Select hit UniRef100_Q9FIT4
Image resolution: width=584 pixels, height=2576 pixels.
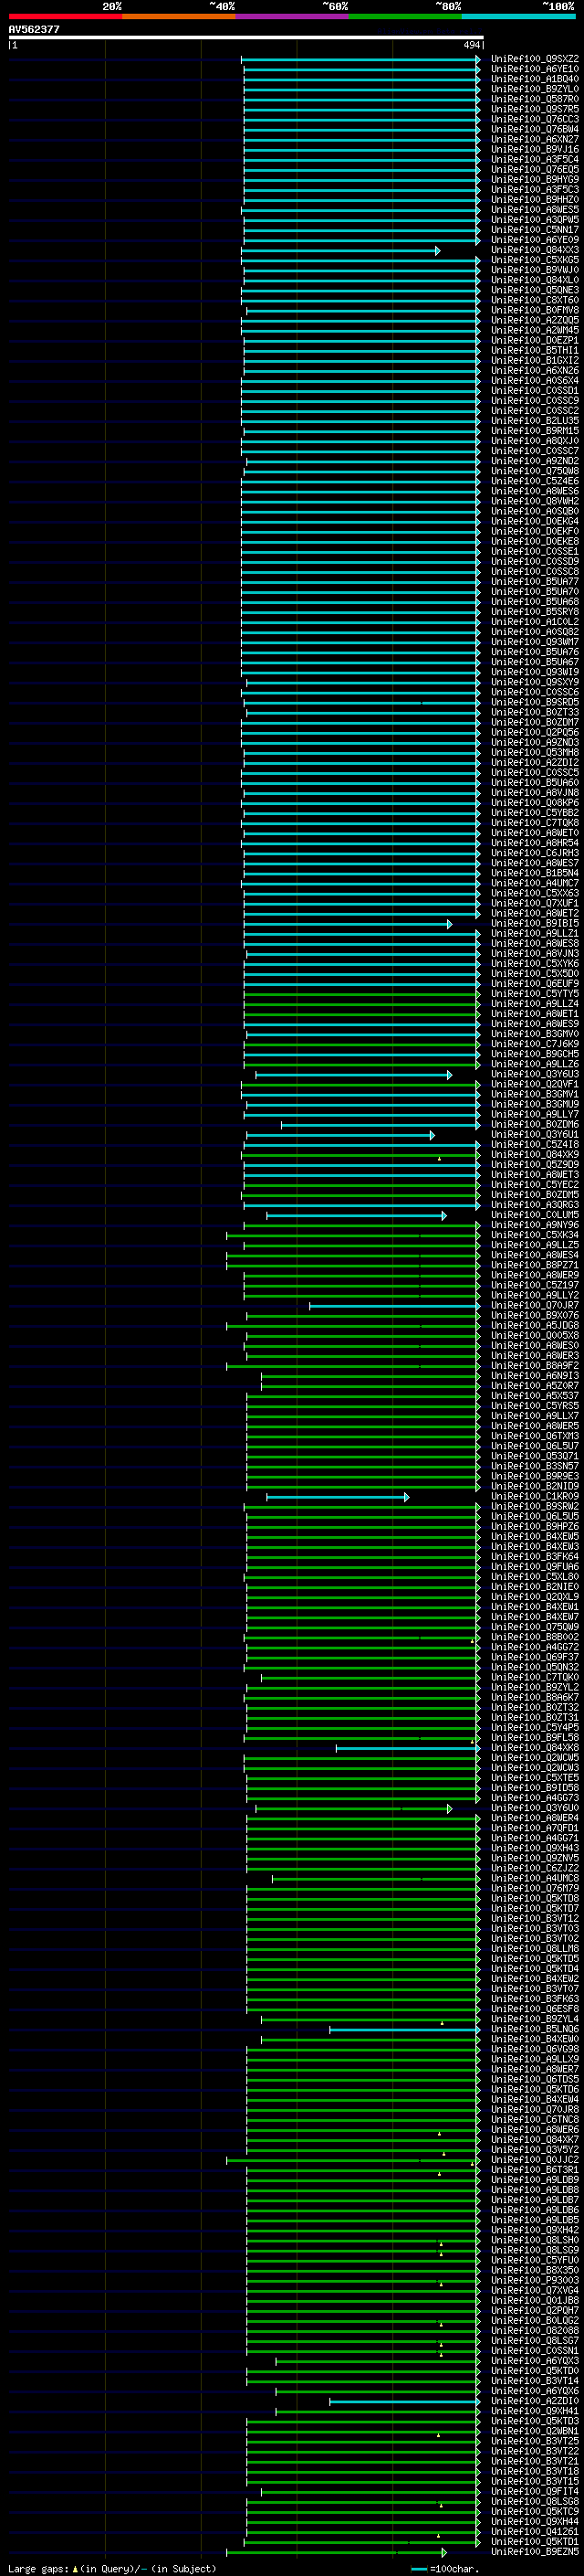[x=535, y=2492]
